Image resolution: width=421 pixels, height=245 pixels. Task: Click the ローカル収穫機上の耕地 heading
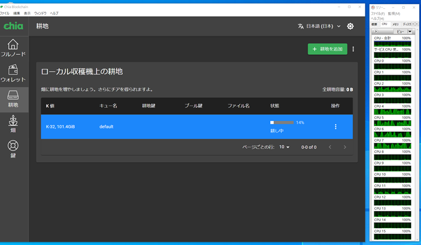pos(82,72)
